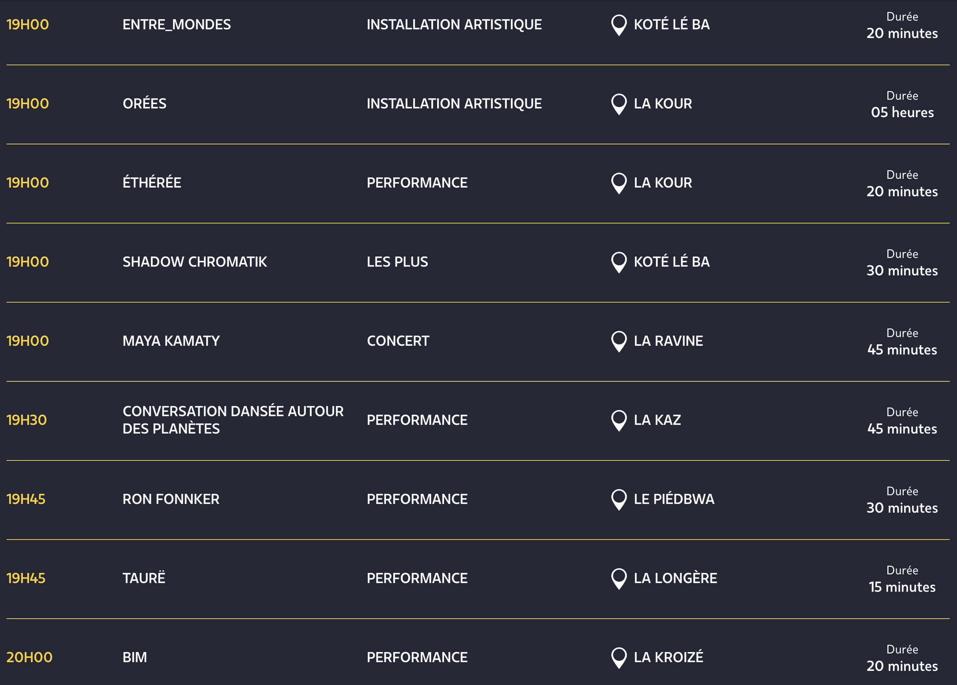The height and width of the screenshot is (685, 957).
Task: Click the CONCERT category label
Action: coord(398,341)
